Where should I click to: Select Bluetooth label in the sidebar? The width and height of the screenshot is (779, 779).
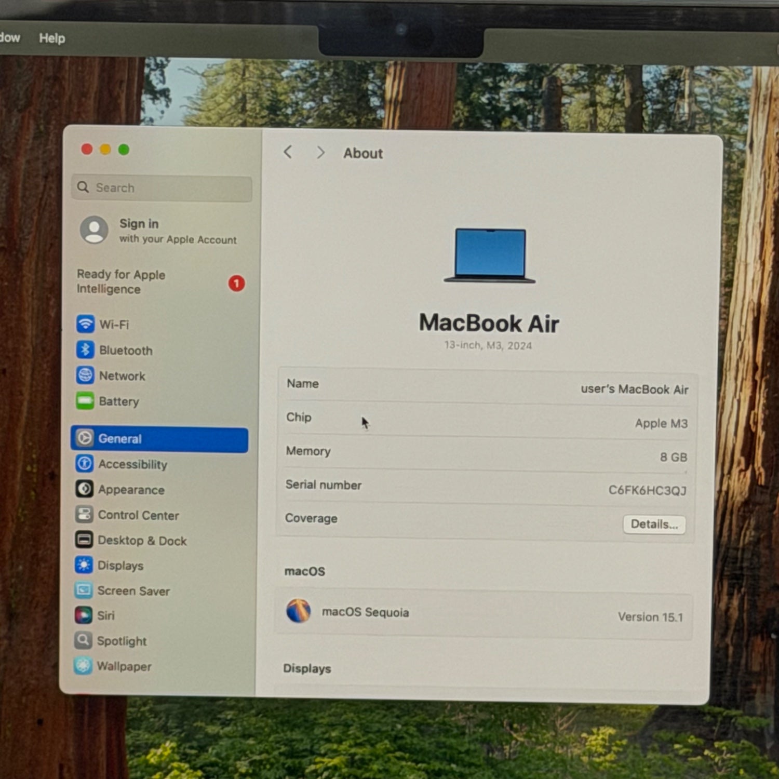[126, 351]
